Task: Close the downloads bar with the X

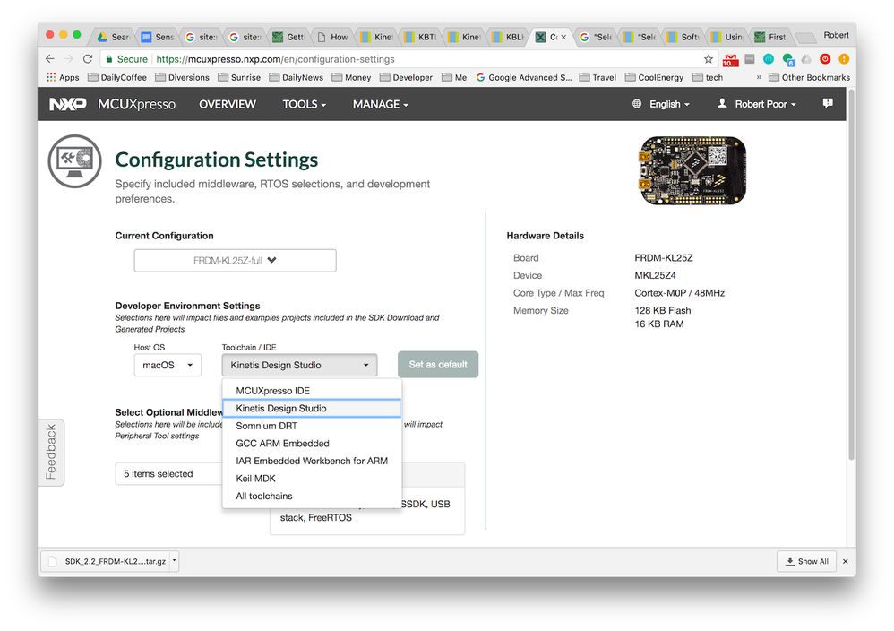Action: tap(845, 561)
